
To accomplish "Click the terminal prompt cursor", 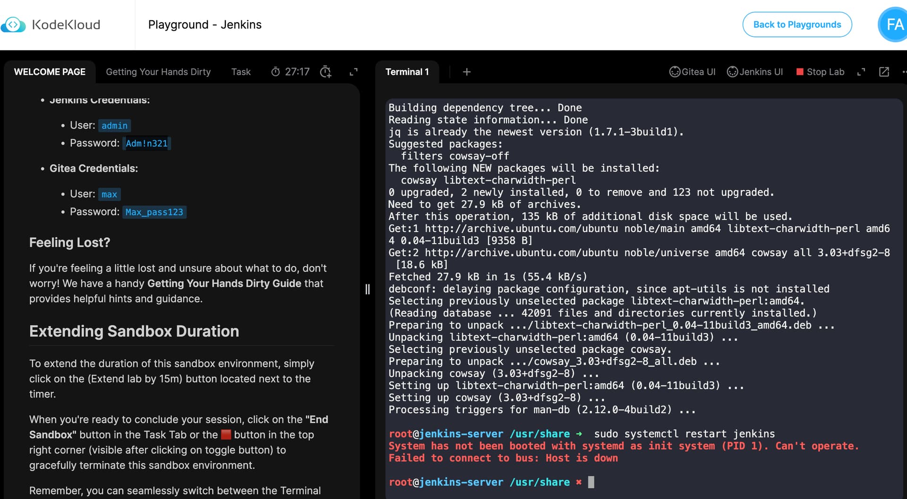I will click(x=591, y=482).
